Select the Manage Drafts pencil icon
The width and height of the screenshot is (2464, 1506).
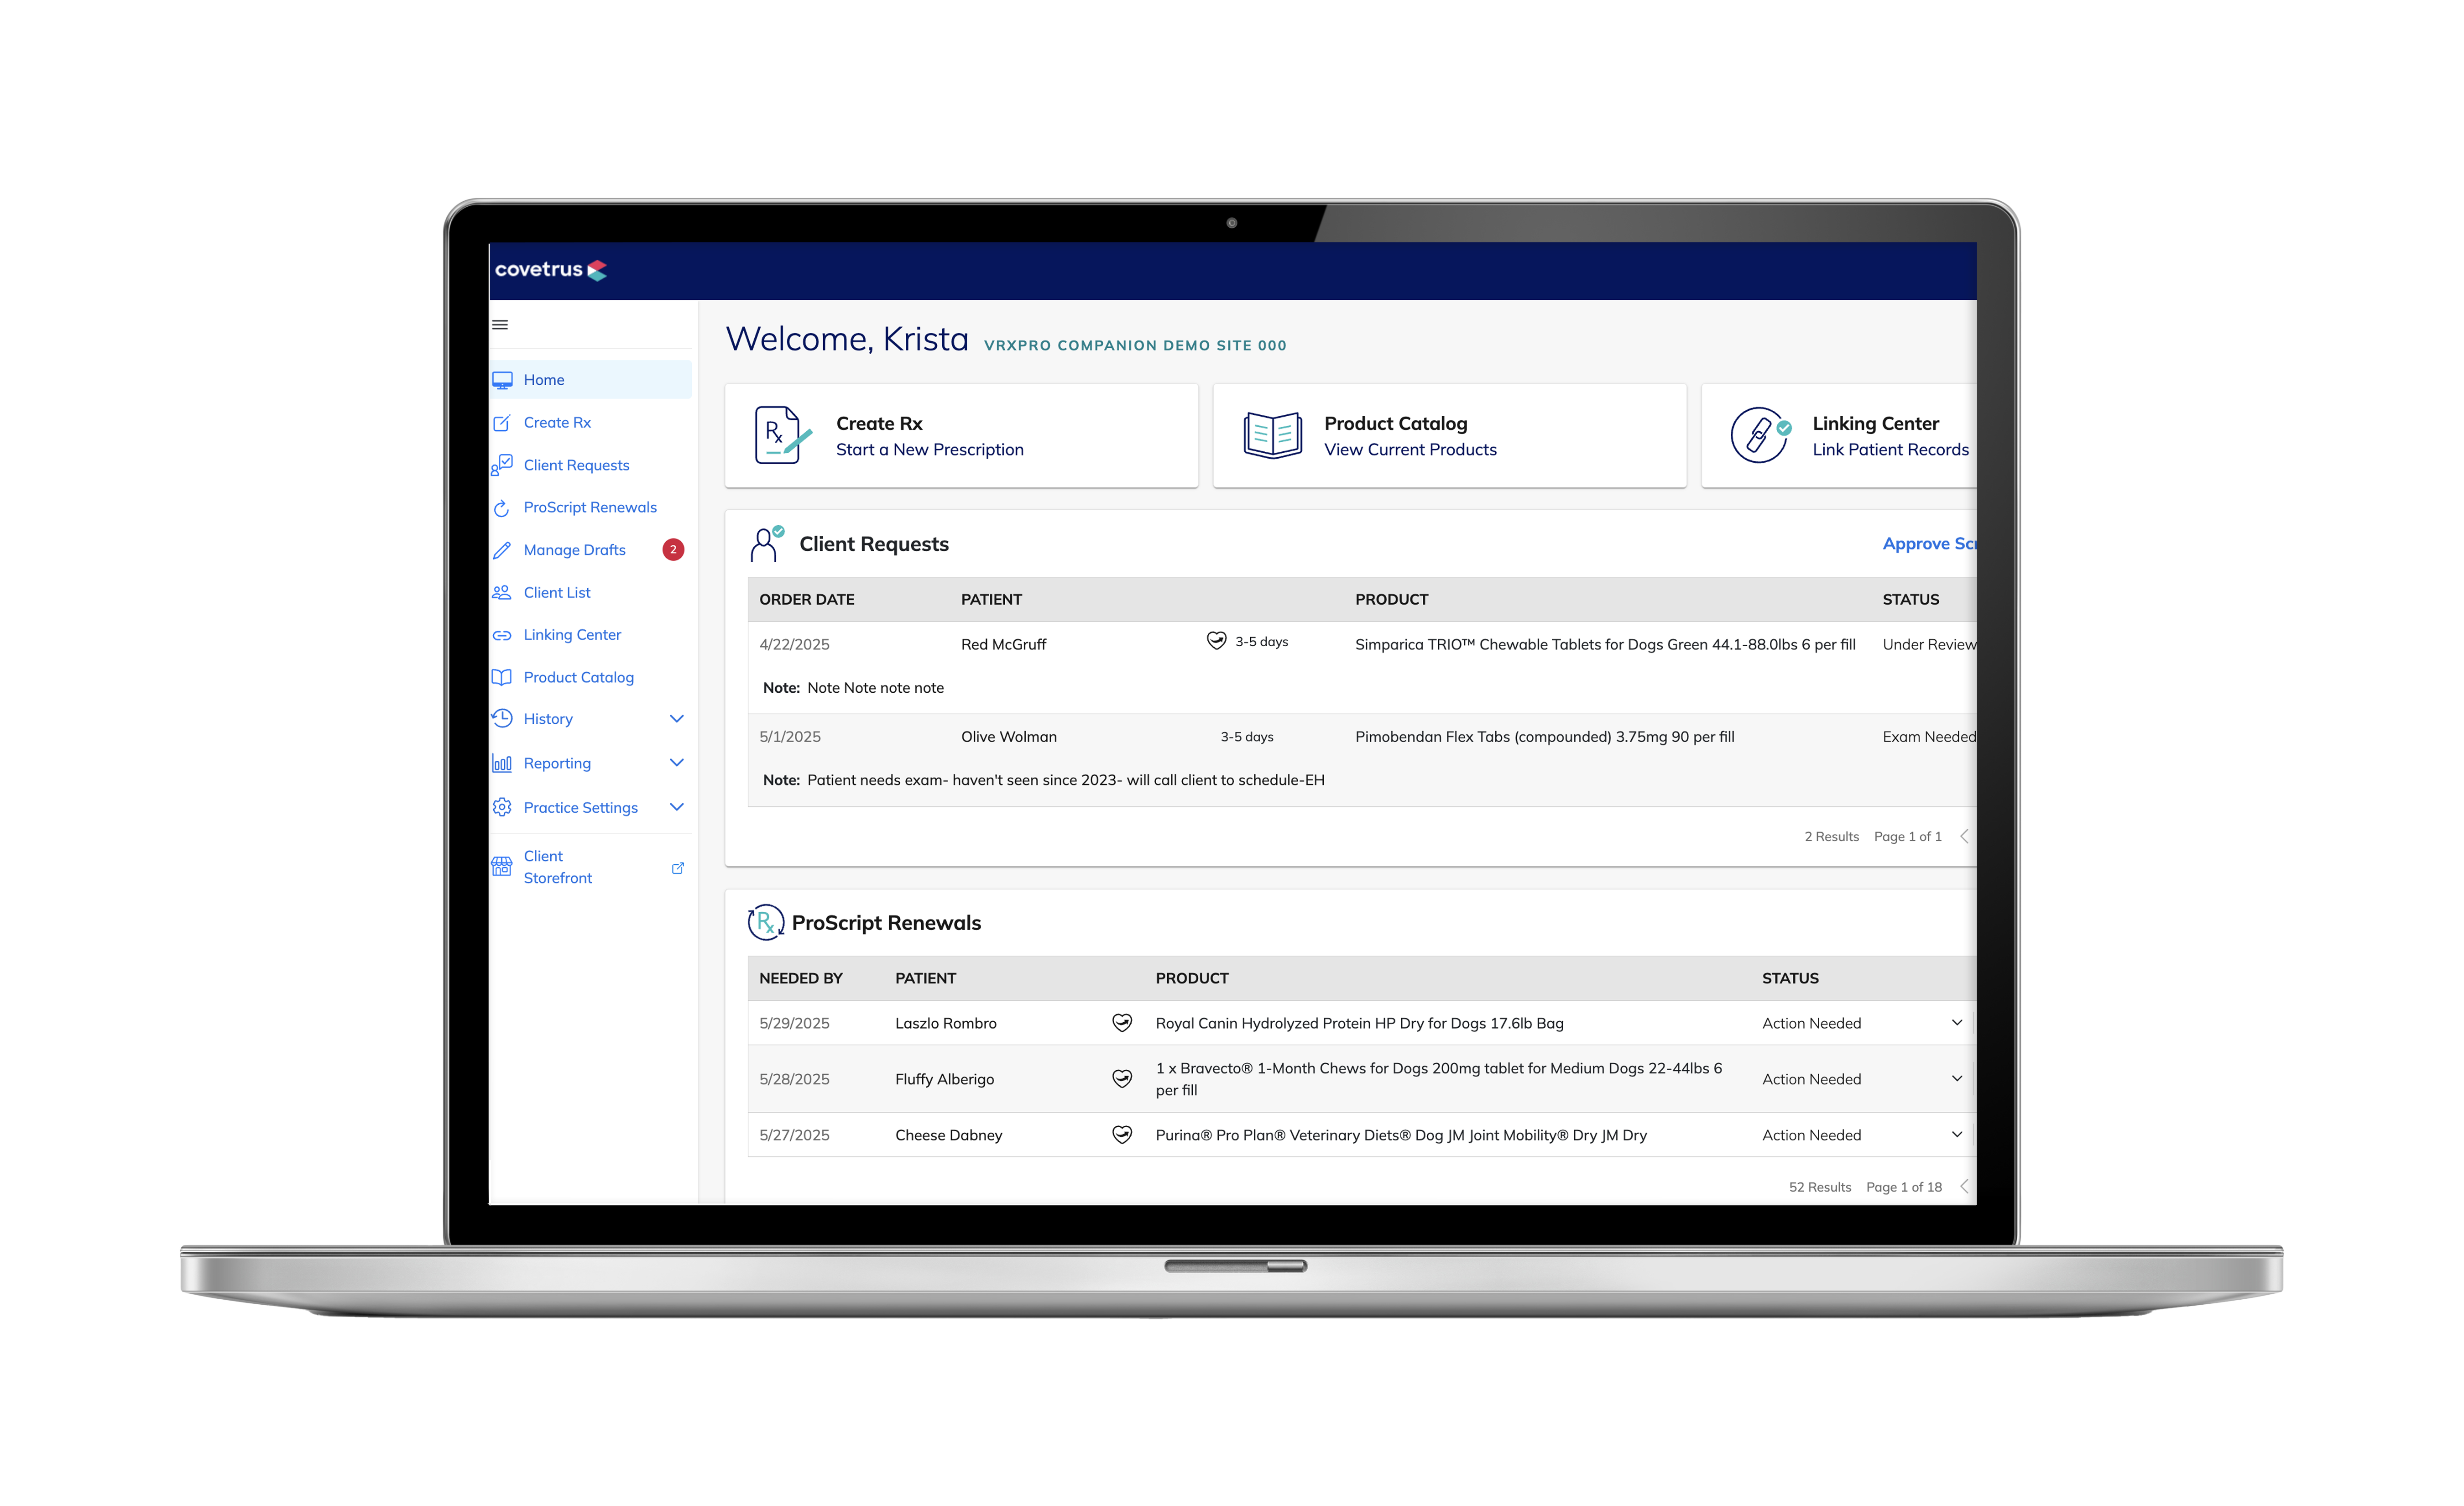(503, 549)
